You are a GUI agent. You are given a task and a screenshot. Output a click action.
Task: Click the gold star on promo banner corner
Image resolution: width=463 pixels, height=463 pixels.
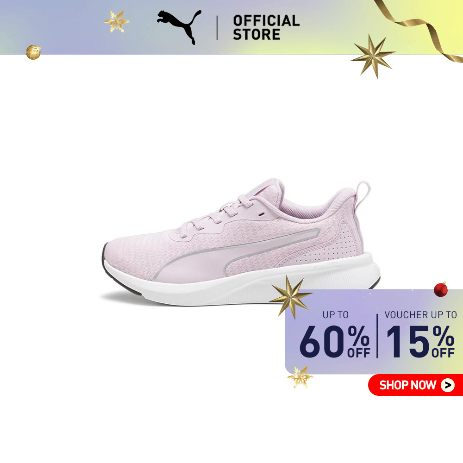click(291, 297)
